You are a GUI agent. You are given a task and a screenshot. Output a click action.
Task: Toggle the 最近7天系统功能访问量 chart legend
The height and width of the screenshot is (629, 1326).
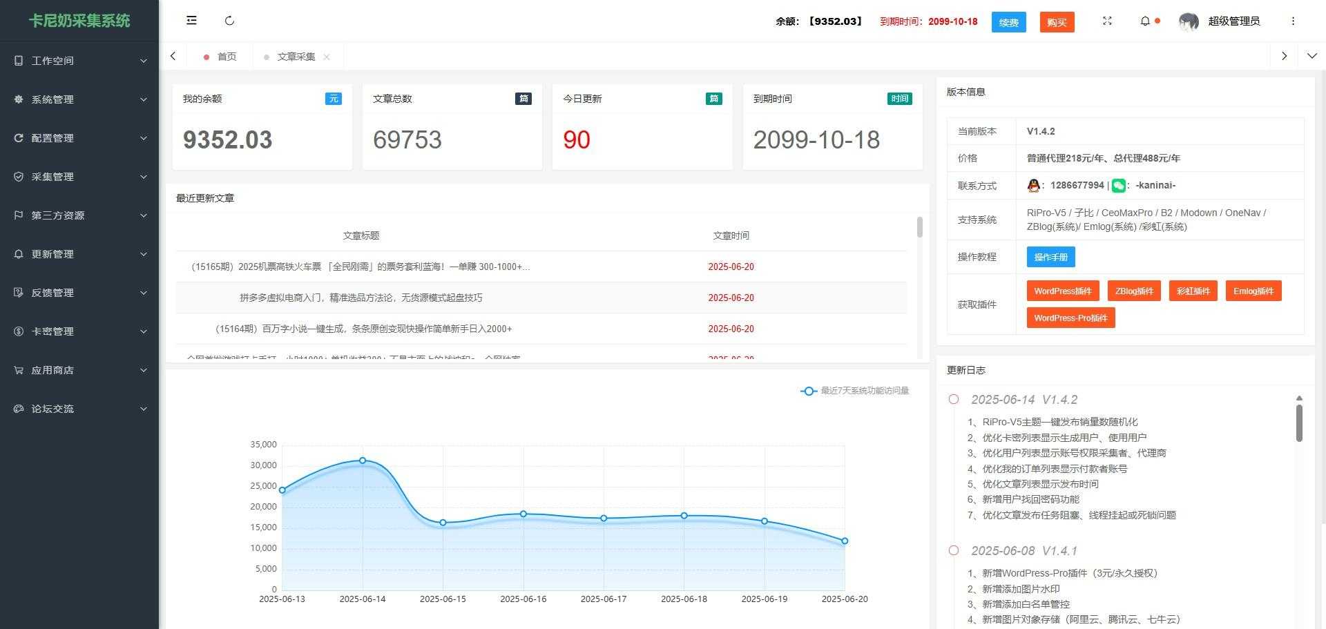pyautogui.click(x=855, y=391)
